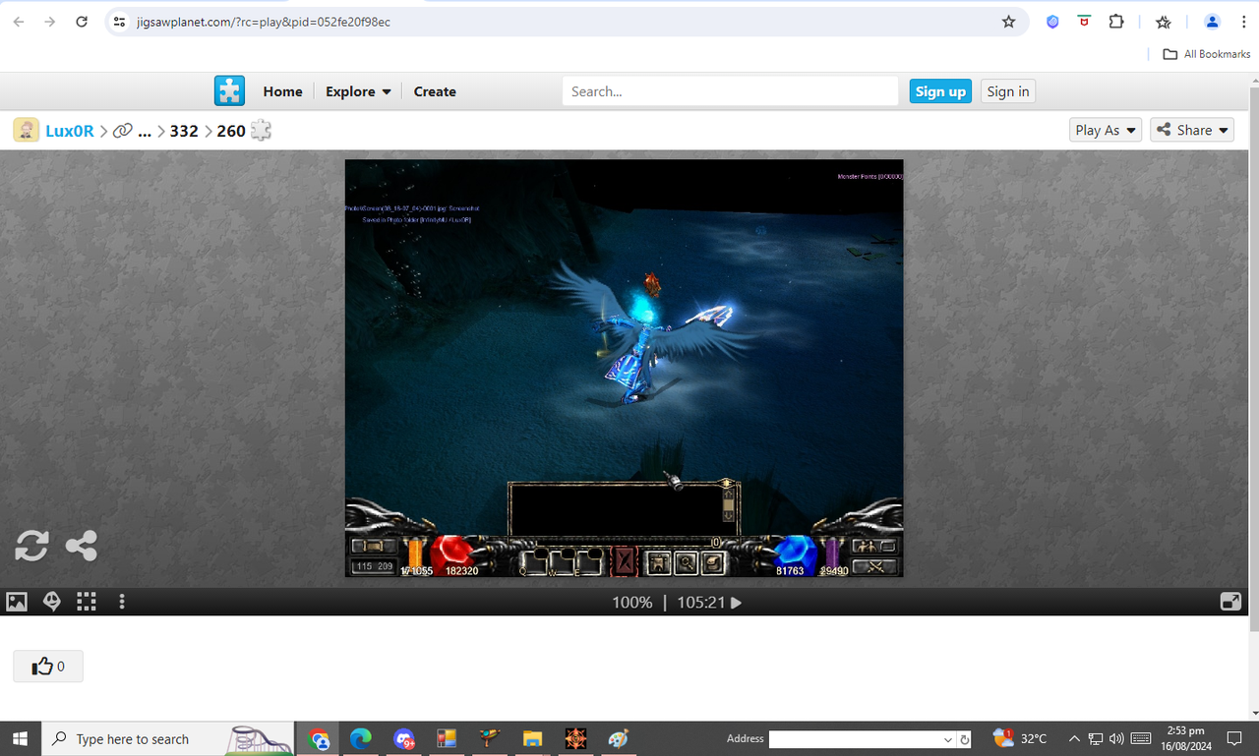Toggle fullscreen puzzle mode
1259x756 pixels.
click(1230, 602)
